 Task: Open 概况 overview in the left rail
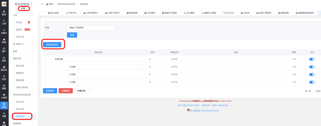pyautogui.click(x=4, y=13)
